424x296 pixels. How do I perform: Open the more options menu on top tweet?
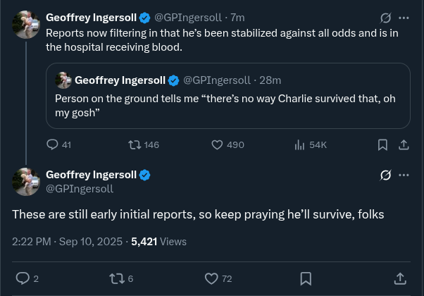404,18
